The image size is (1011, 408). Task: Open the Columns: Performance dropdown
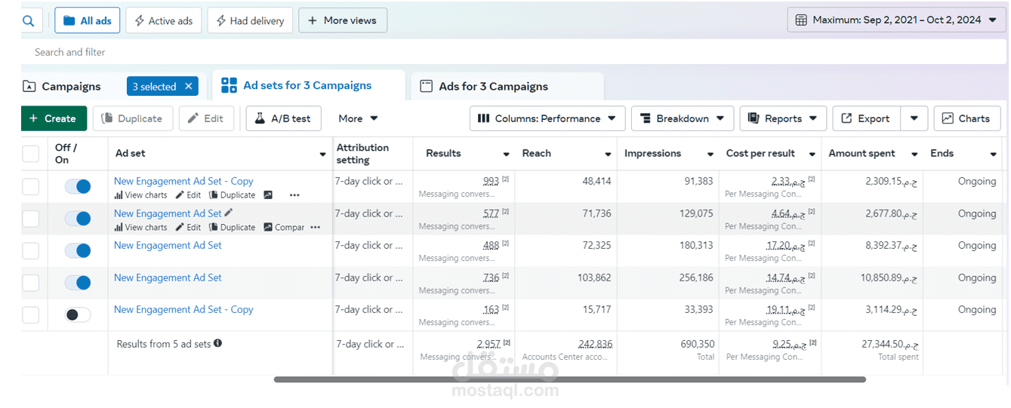547,118
